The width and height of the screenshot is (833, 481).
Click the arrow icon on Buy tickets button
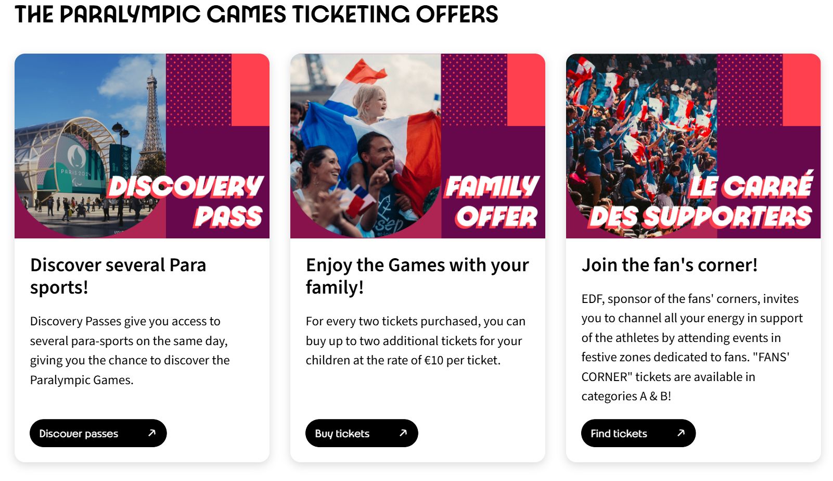(403, 433)
